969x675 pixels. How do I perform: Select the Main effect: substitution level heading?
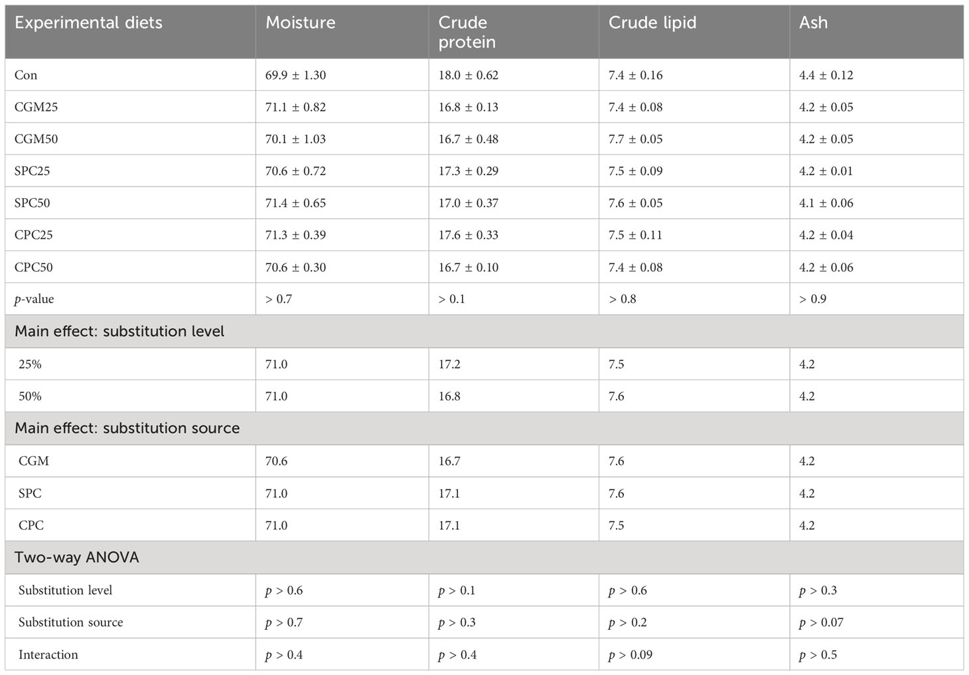(x=119, y=331)
